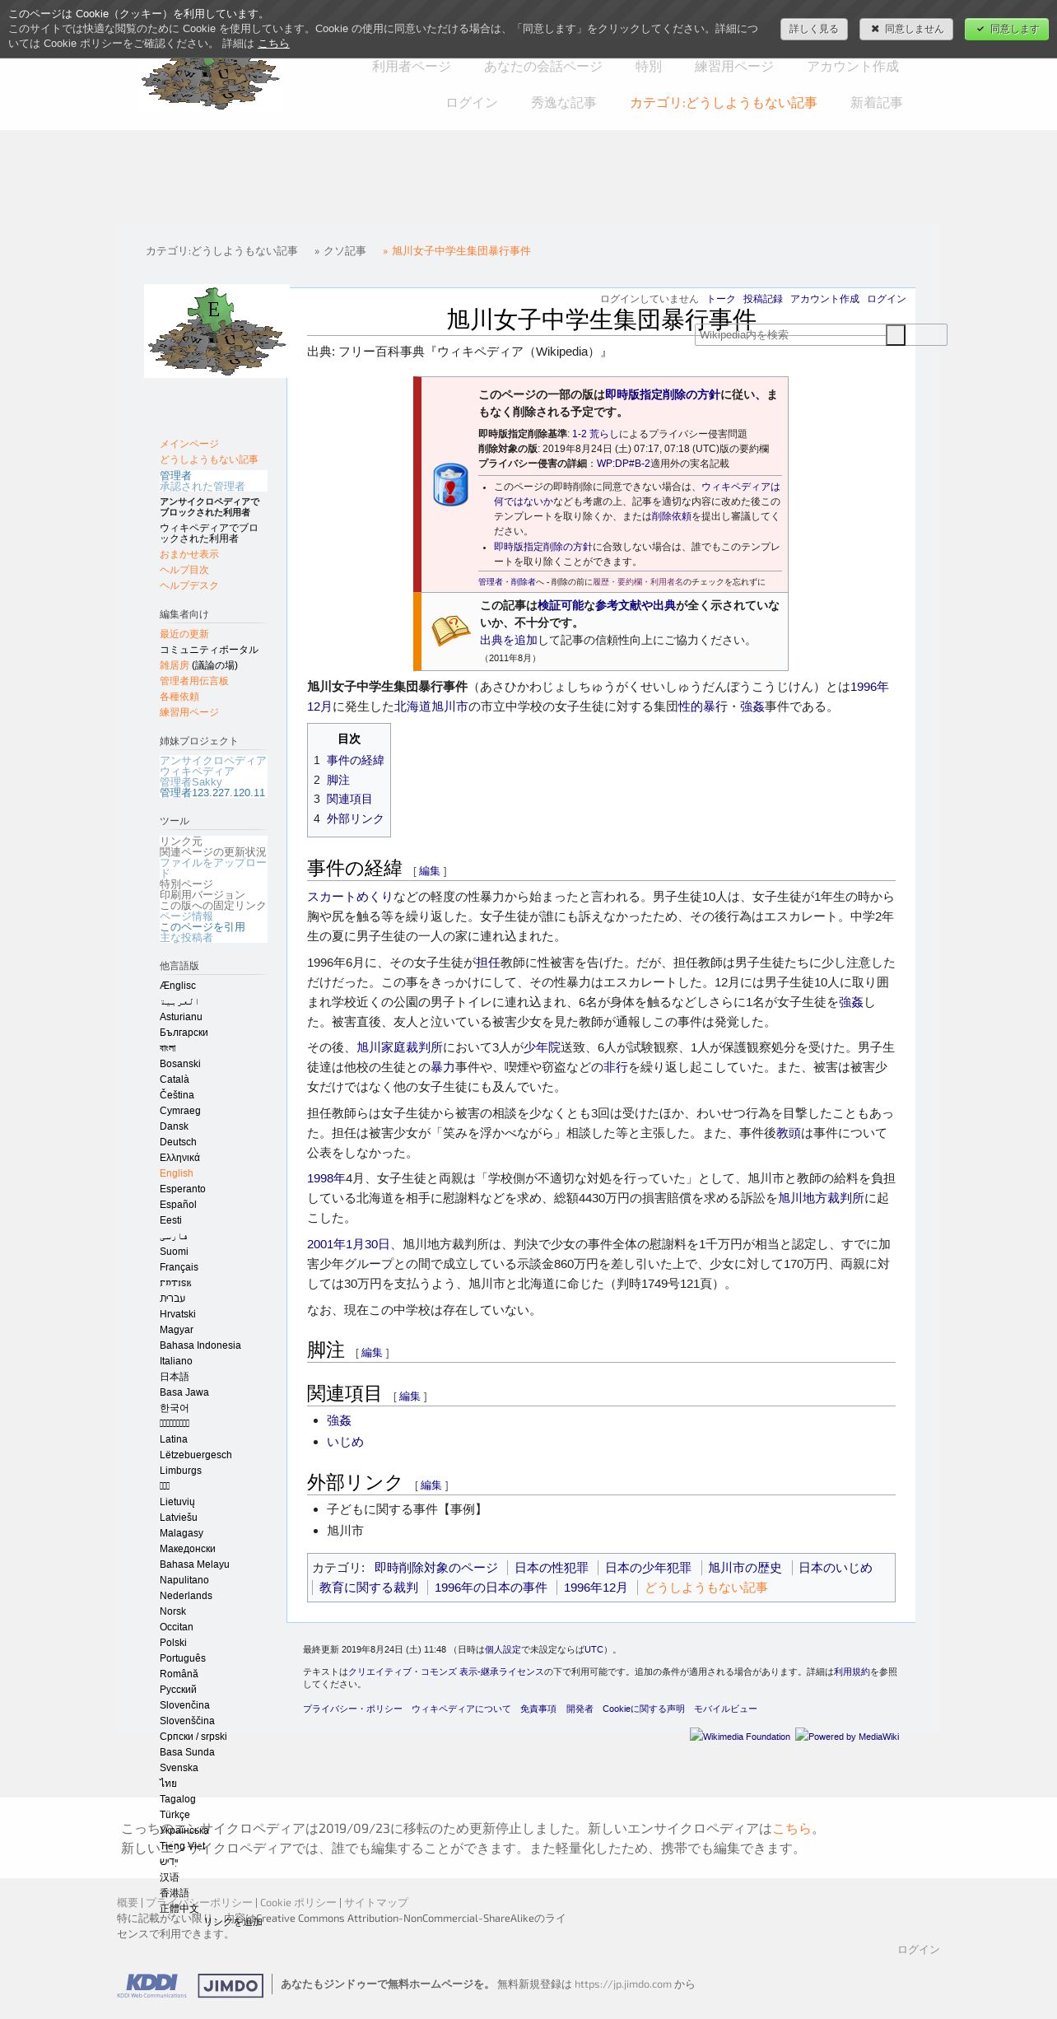
Task: Open 管理者用伝言板 in sidebar
Action: [194, 681]
